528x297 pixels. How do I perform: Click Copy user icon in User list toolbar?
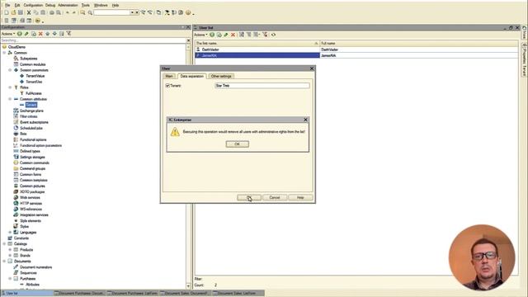click(219, 35)
